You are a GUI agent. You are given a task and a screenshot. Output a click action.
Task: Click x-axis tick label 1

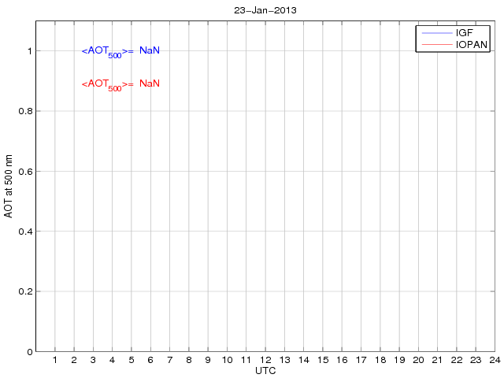click(55, 360)
